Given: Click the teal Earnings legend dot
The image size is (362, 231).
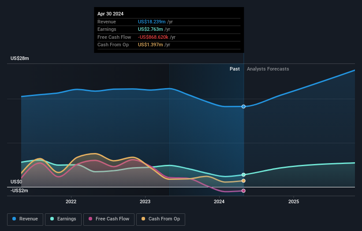Looking at the screenshot, I should 52,219.
